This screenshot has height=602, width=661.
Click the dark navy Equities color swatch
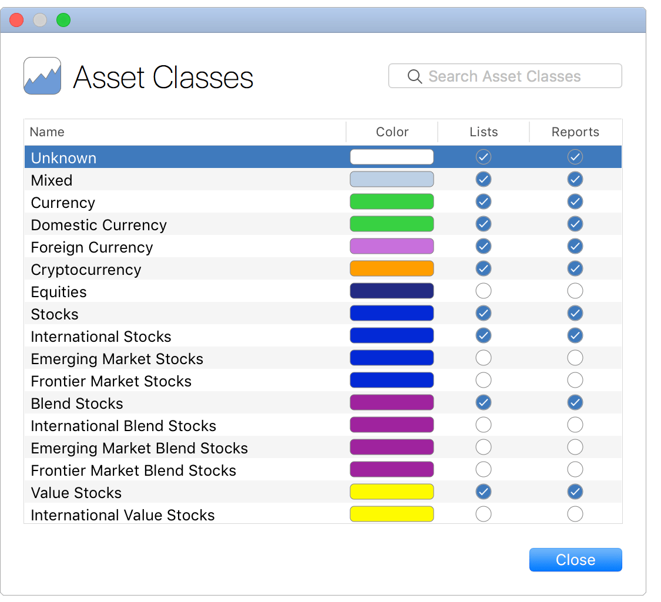(x=391, y=291)
